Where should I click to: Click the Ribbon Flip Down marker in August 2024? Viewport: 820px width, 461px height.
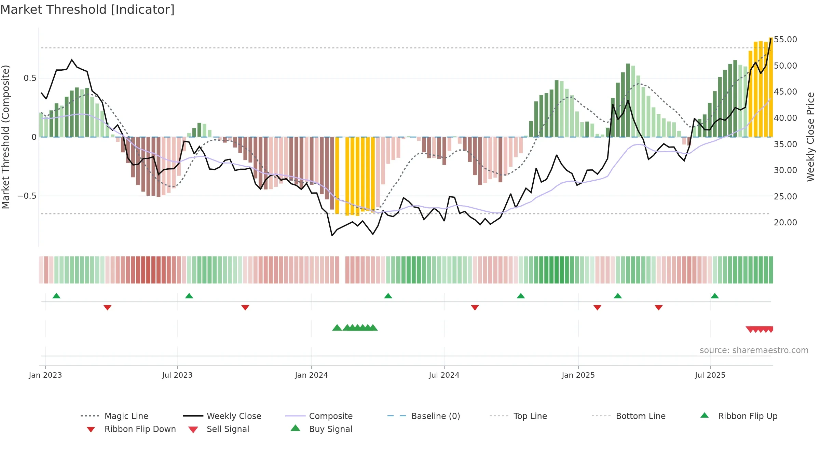coord(475,308)
